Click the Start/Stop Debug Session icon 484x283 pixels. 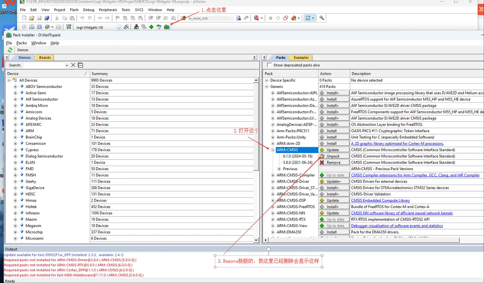coord(256,18)
